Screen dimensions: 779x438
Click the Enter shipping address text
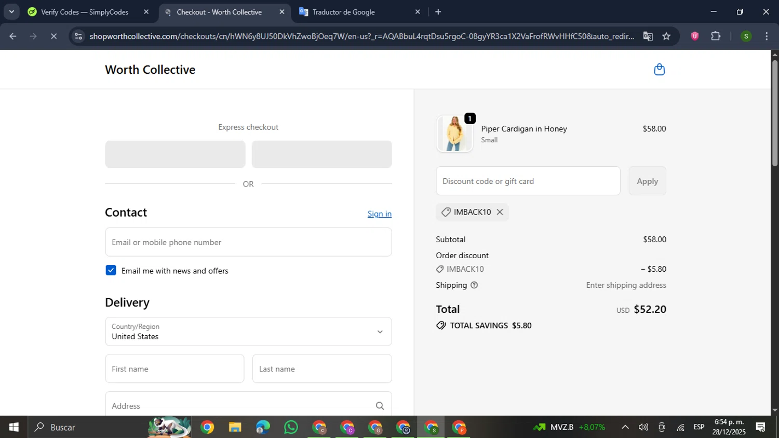tap(626, 285)
